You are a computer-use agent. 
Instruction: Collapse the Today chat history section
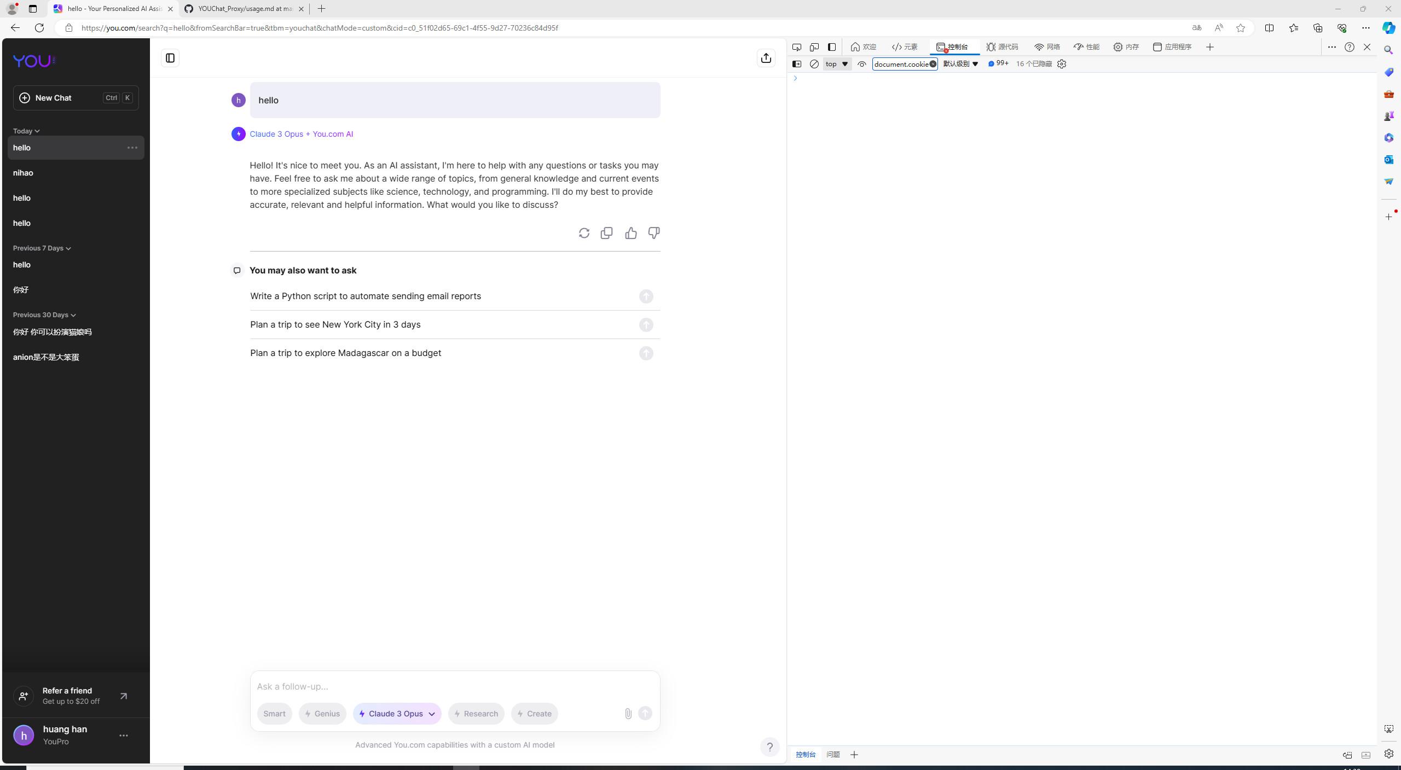pos(26,131)
